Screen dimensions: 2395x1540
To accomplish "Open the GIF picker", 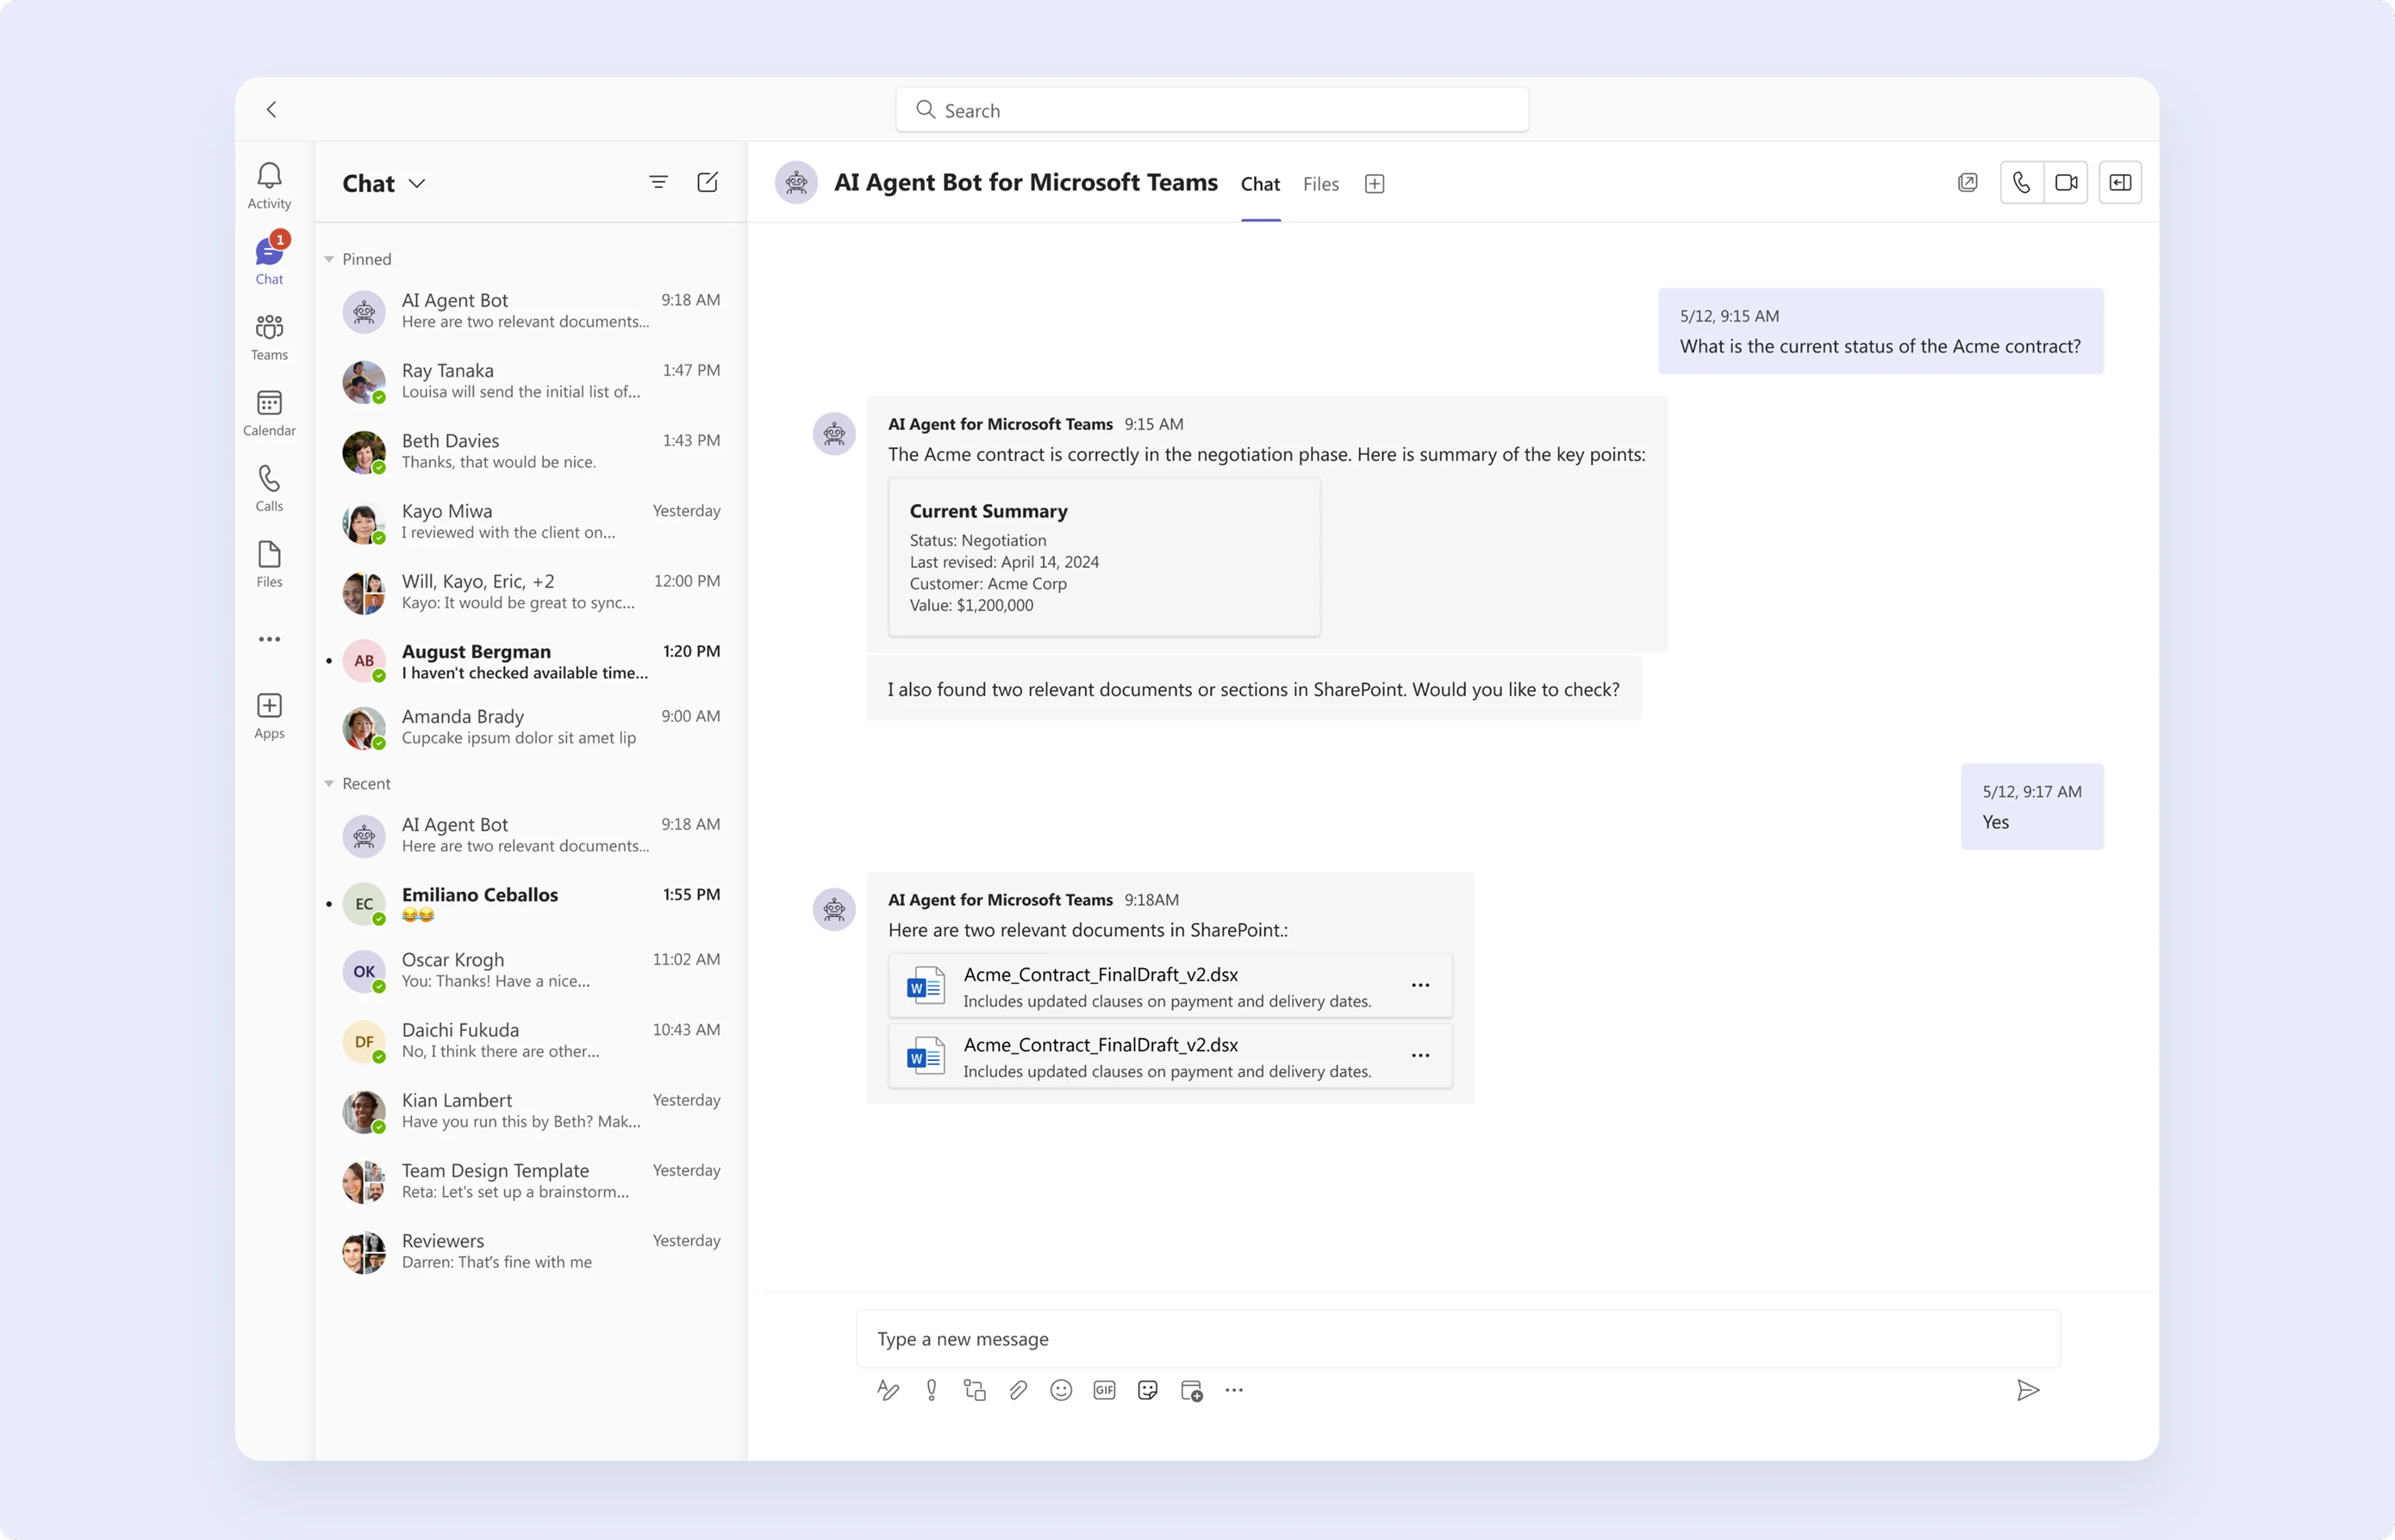I will click(x=1105, y=1390).
